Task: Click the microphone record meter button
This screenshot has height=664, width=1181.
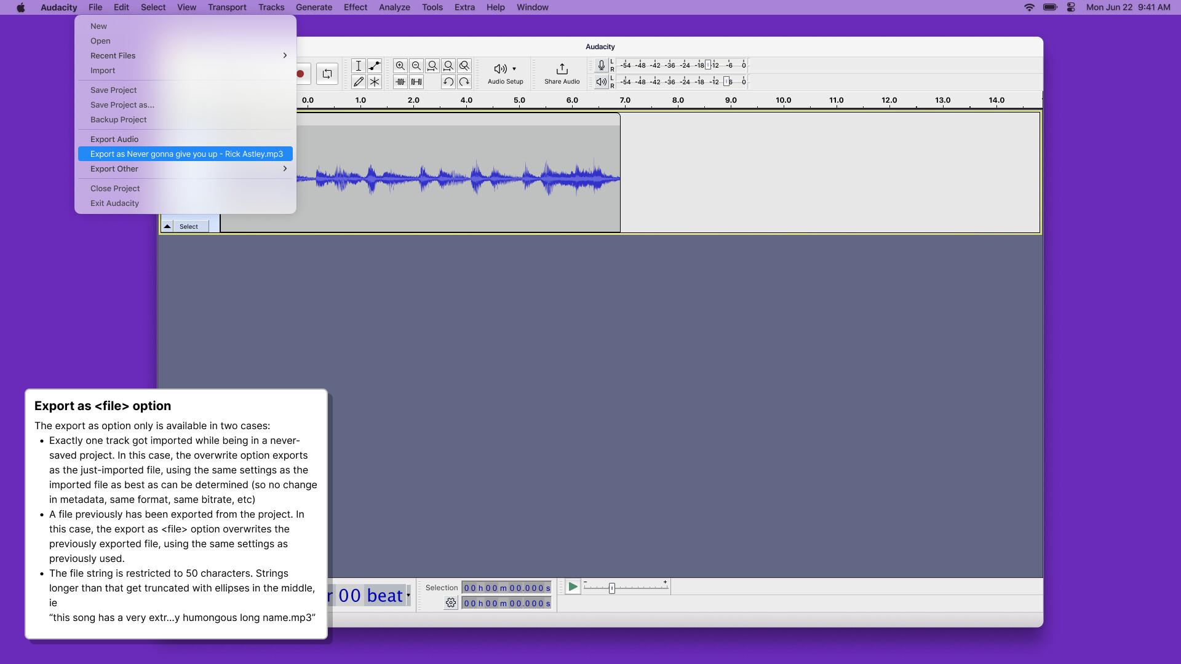Action: pyautogui.click(x=601, y=65)
